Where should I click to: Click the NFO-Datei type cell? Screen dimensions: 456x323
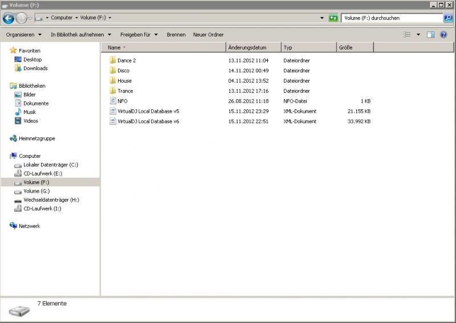(x=295, y=101)
